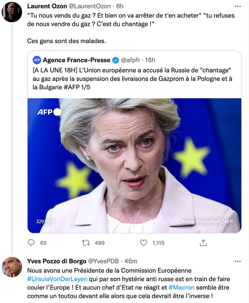Image resolution: width=249 pixels, height=303 pixels.
Task: Like the tweet with the heart icon
Action: pos(143,243)
